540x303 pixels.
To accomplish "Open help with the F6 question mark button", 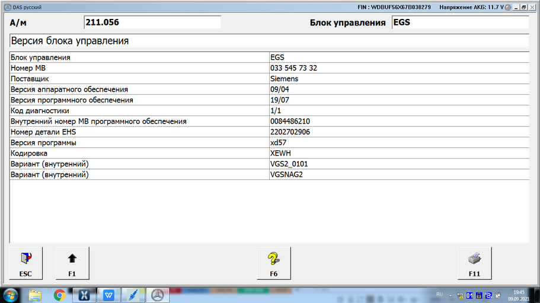I will (x=274, y=263).
